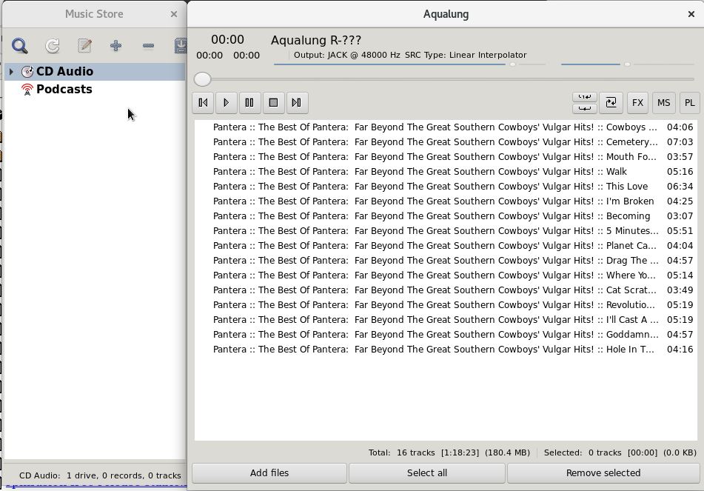Click the Add files button
The width and height of the screenshot is (704, 491).
point(269,473)
